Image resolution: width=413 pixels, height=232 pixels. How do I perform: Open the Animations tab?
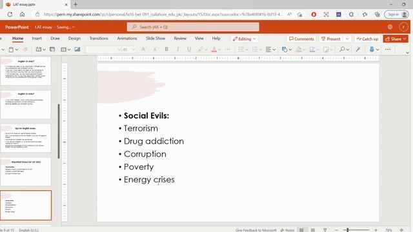click(127, 39)
